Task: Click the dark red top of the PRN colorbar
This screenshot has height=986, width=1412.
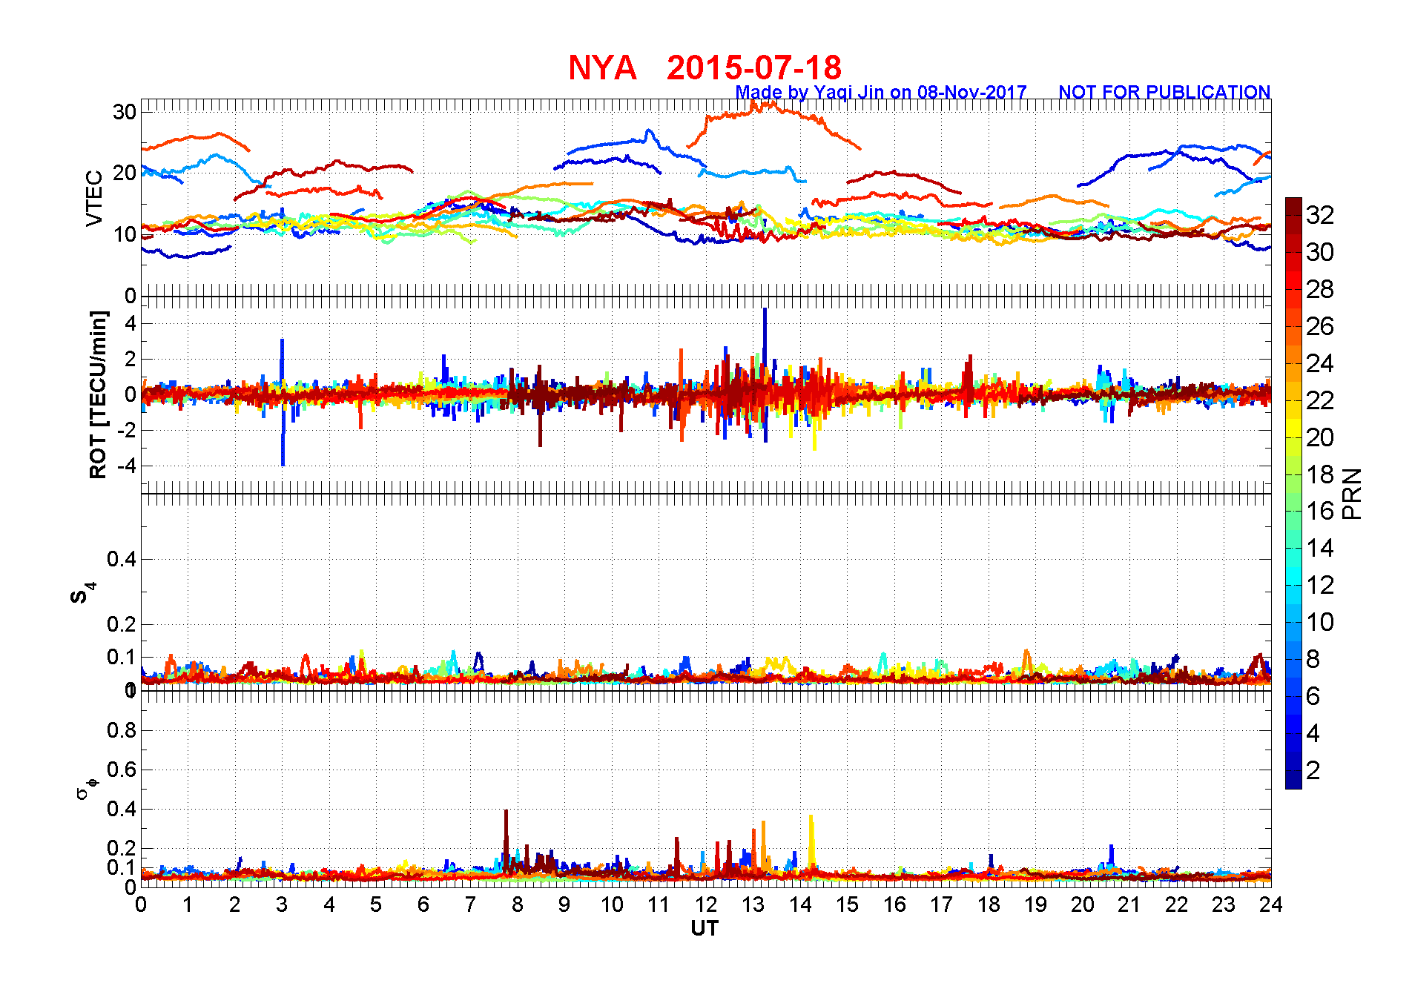Action: [x=1293, y=206]
